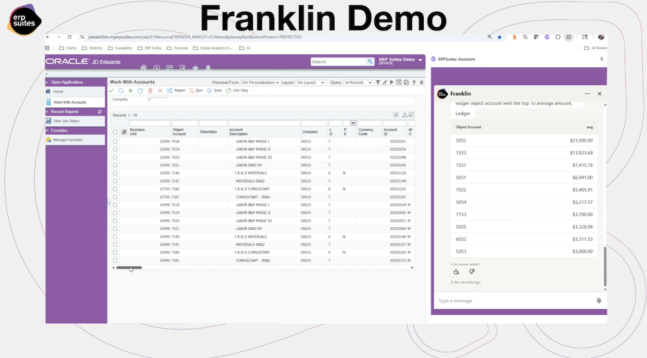The height and width of the screenshot is (358, 647).
Task: Open Franklin chat three-dots options
Action: click(x=587, y=94)
